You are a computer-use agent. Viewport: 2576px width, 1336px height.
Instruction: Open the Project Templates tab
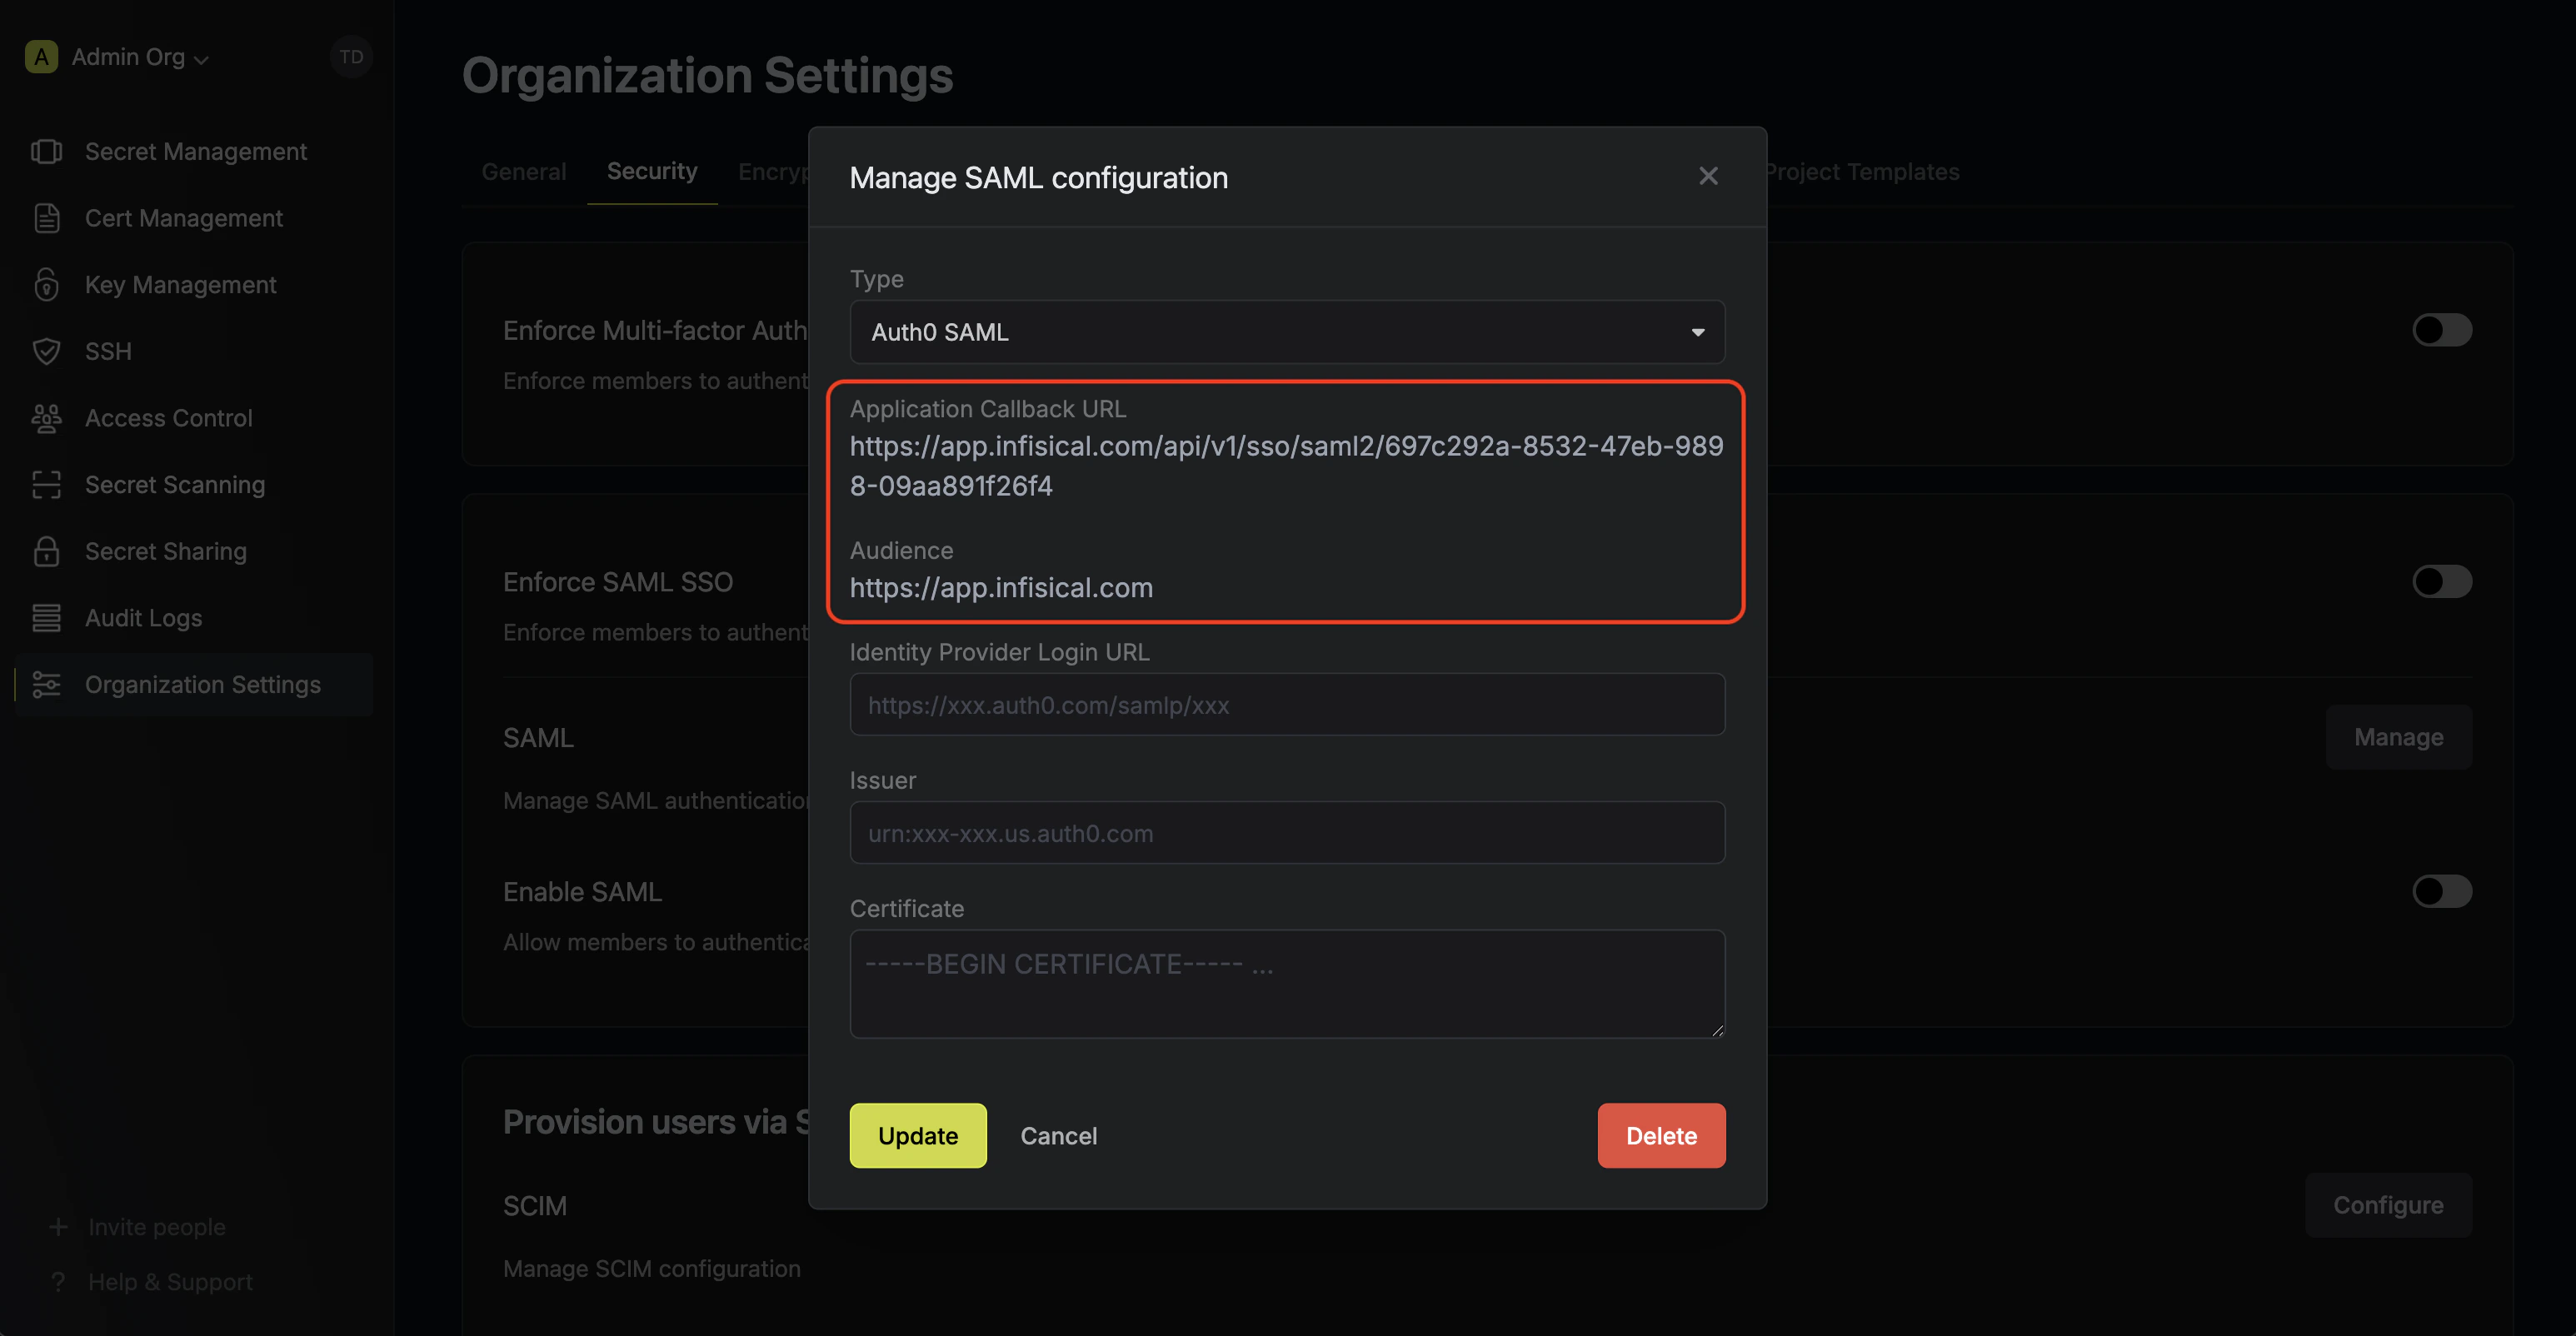tap(1862, 172)
